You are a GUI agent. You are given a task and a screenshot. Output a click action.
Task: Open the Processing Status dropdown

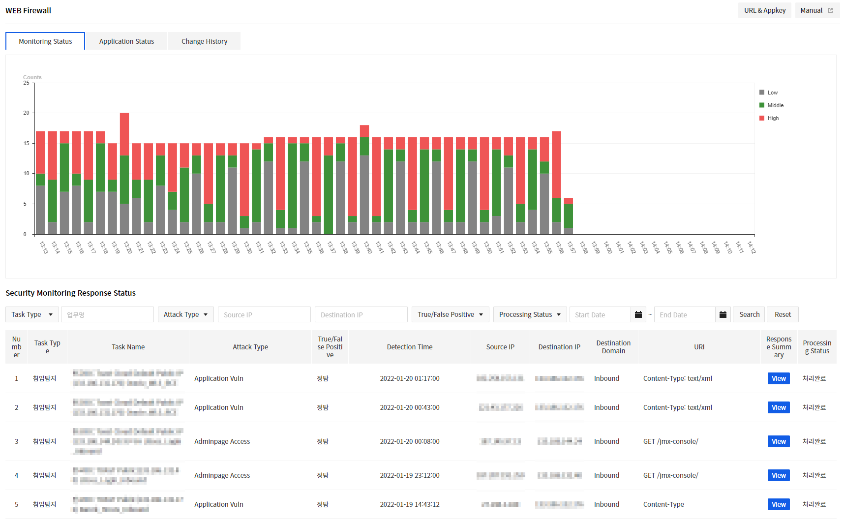530,314
